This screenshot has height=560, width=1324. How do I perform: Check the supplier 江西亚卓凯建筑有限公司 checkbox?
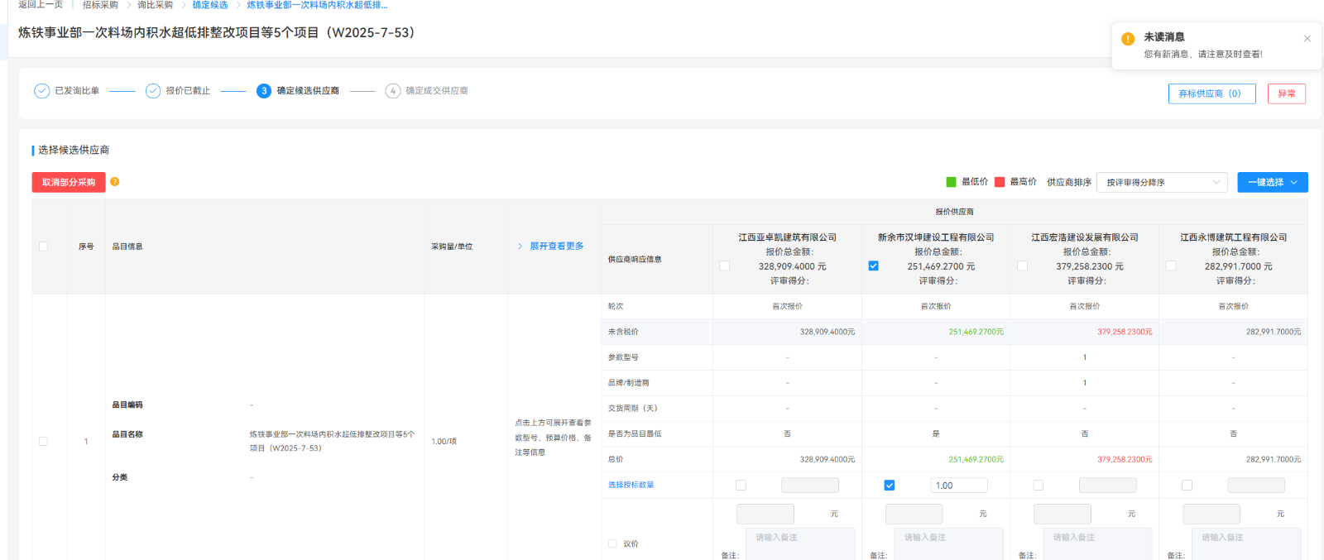[x=725, y=266]
